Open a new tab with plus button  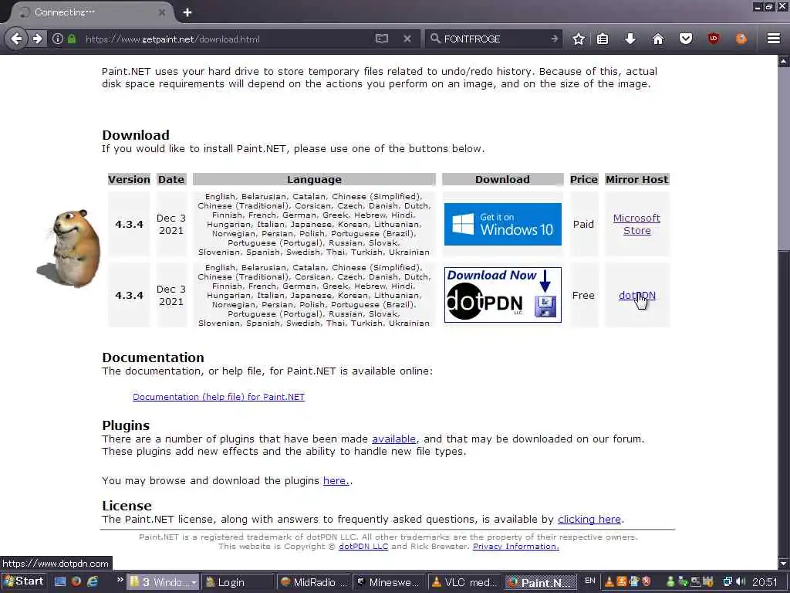187,12
